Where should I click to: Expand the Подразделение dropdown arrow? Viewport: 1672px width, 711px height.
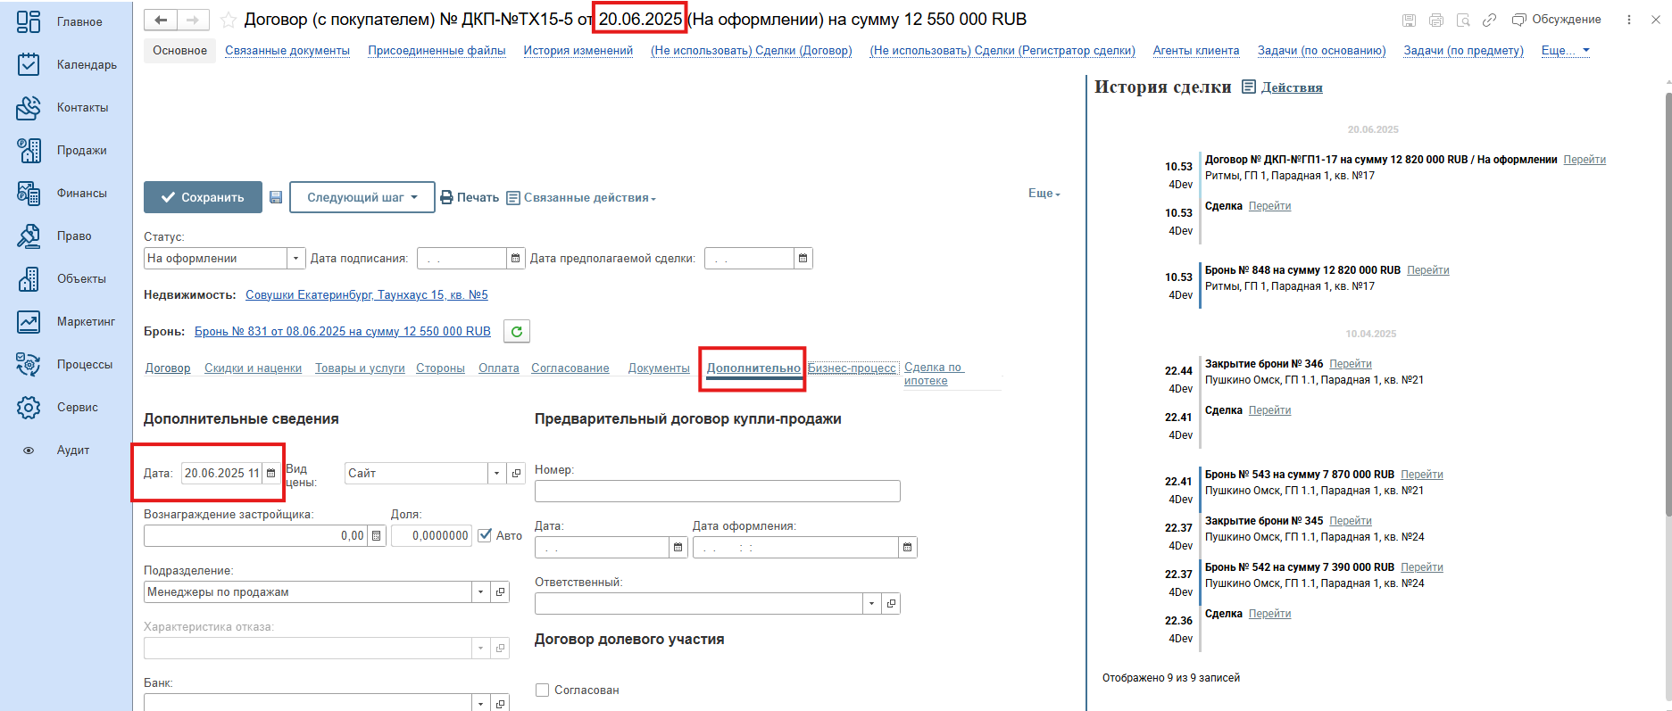pyautogui.click(x=481, y=592)
